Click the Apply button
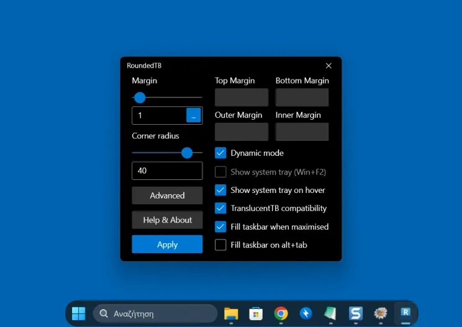 167,244
